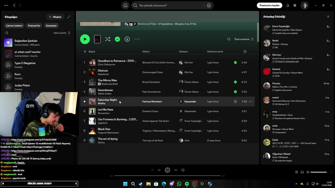Viewport: 335px width, 188px height.
Task: Adjust the volume slider
Action: (319, 172)
